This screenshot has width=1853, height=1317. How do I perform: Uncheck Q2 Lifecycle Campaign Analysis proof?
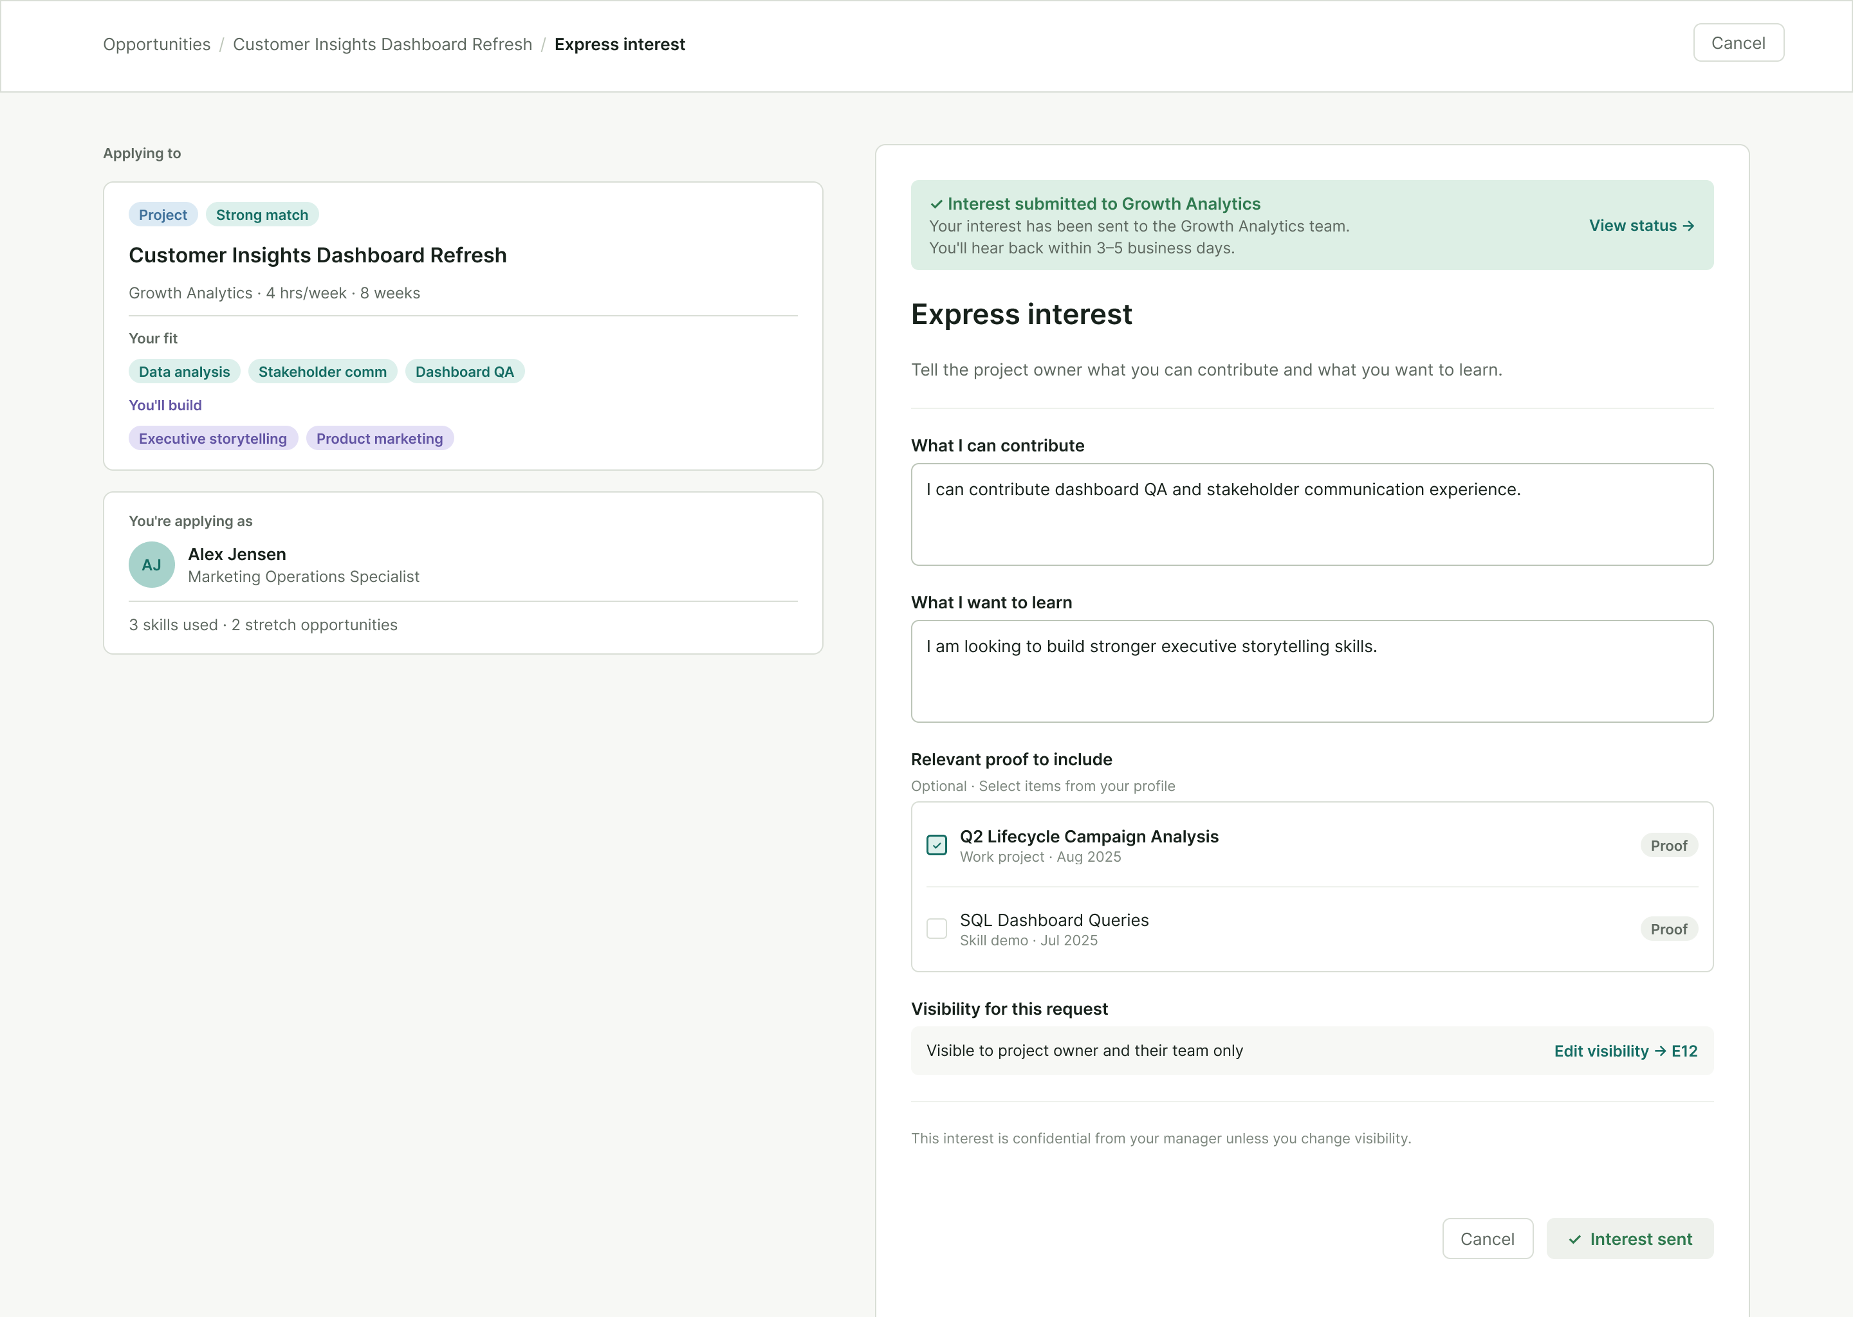tap(936, 845)
